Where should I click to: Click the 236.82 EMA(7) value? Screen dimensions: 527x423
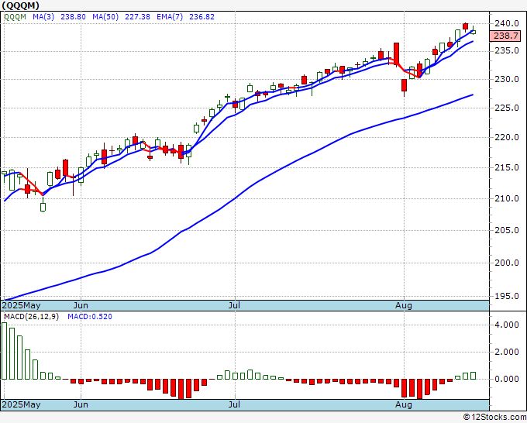click(x=201, y=17)
